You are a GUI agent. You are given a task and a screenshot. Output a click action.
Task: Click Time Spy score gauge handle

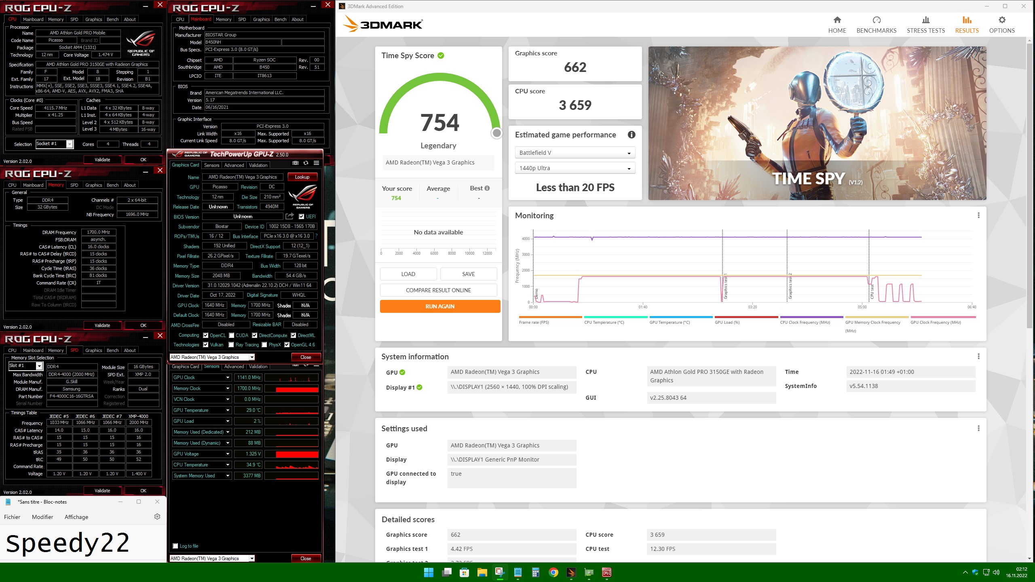click(x=497, y=133)
